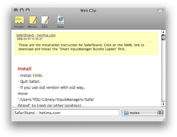The width and height of the screenshot is (177, 137).
Task: Close the Web Clip window
Action: (x=16, y=11)
